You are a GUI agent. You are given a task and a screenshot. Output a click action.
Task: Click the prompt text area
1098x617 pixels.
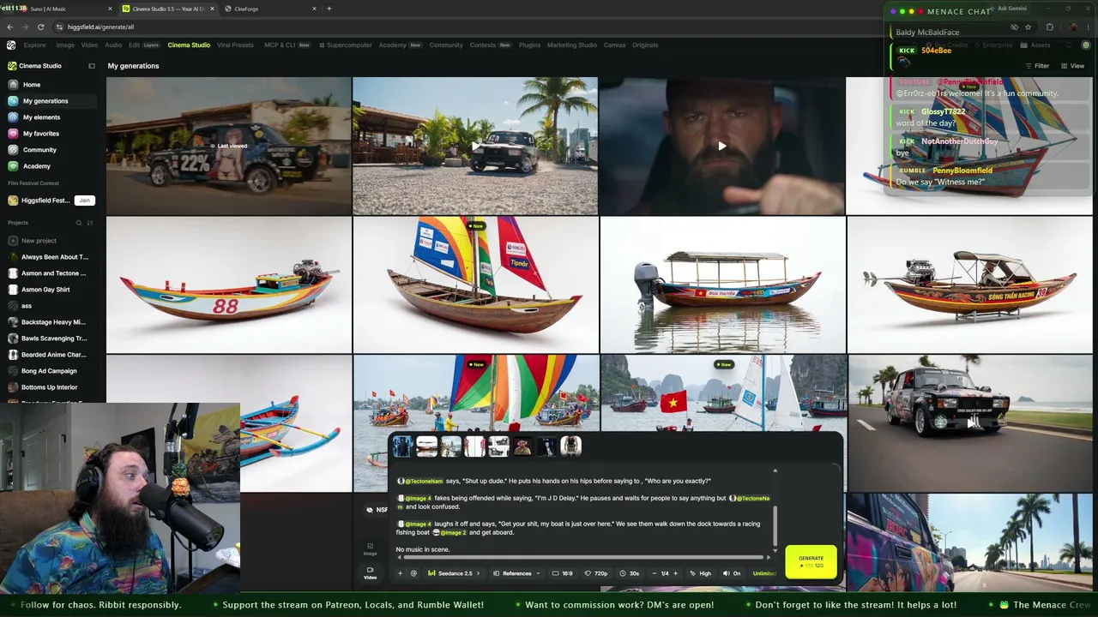point(583,510)
